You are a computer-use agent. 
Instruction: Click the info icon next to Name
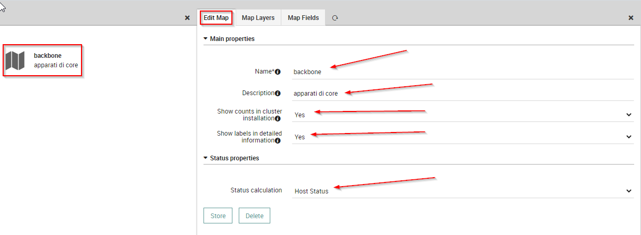(278, 71)
